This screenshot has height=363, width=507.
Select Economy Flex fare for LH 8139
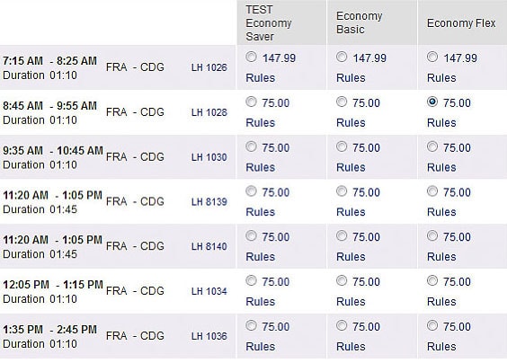[432, 191]
